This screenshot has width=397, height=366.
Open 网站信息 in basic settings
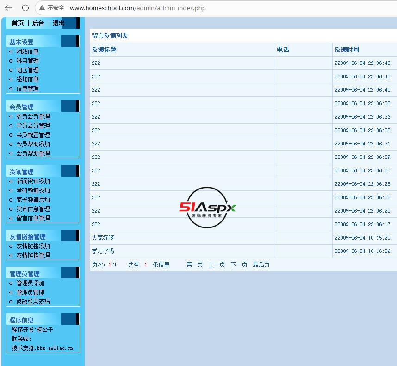(27, 52)
